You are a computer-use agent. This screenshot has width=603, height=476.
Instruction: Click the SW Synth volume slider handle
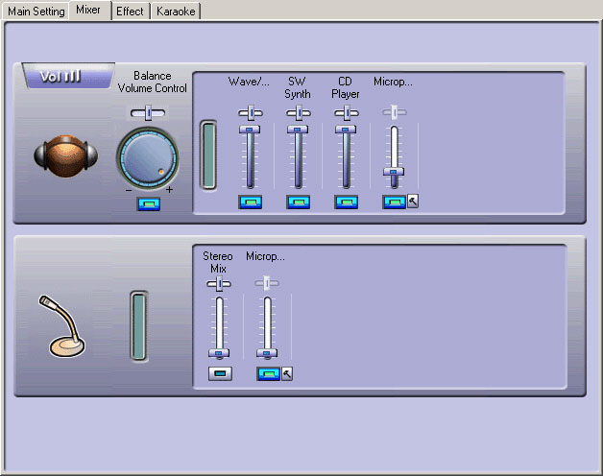click(x=298, y=130)
